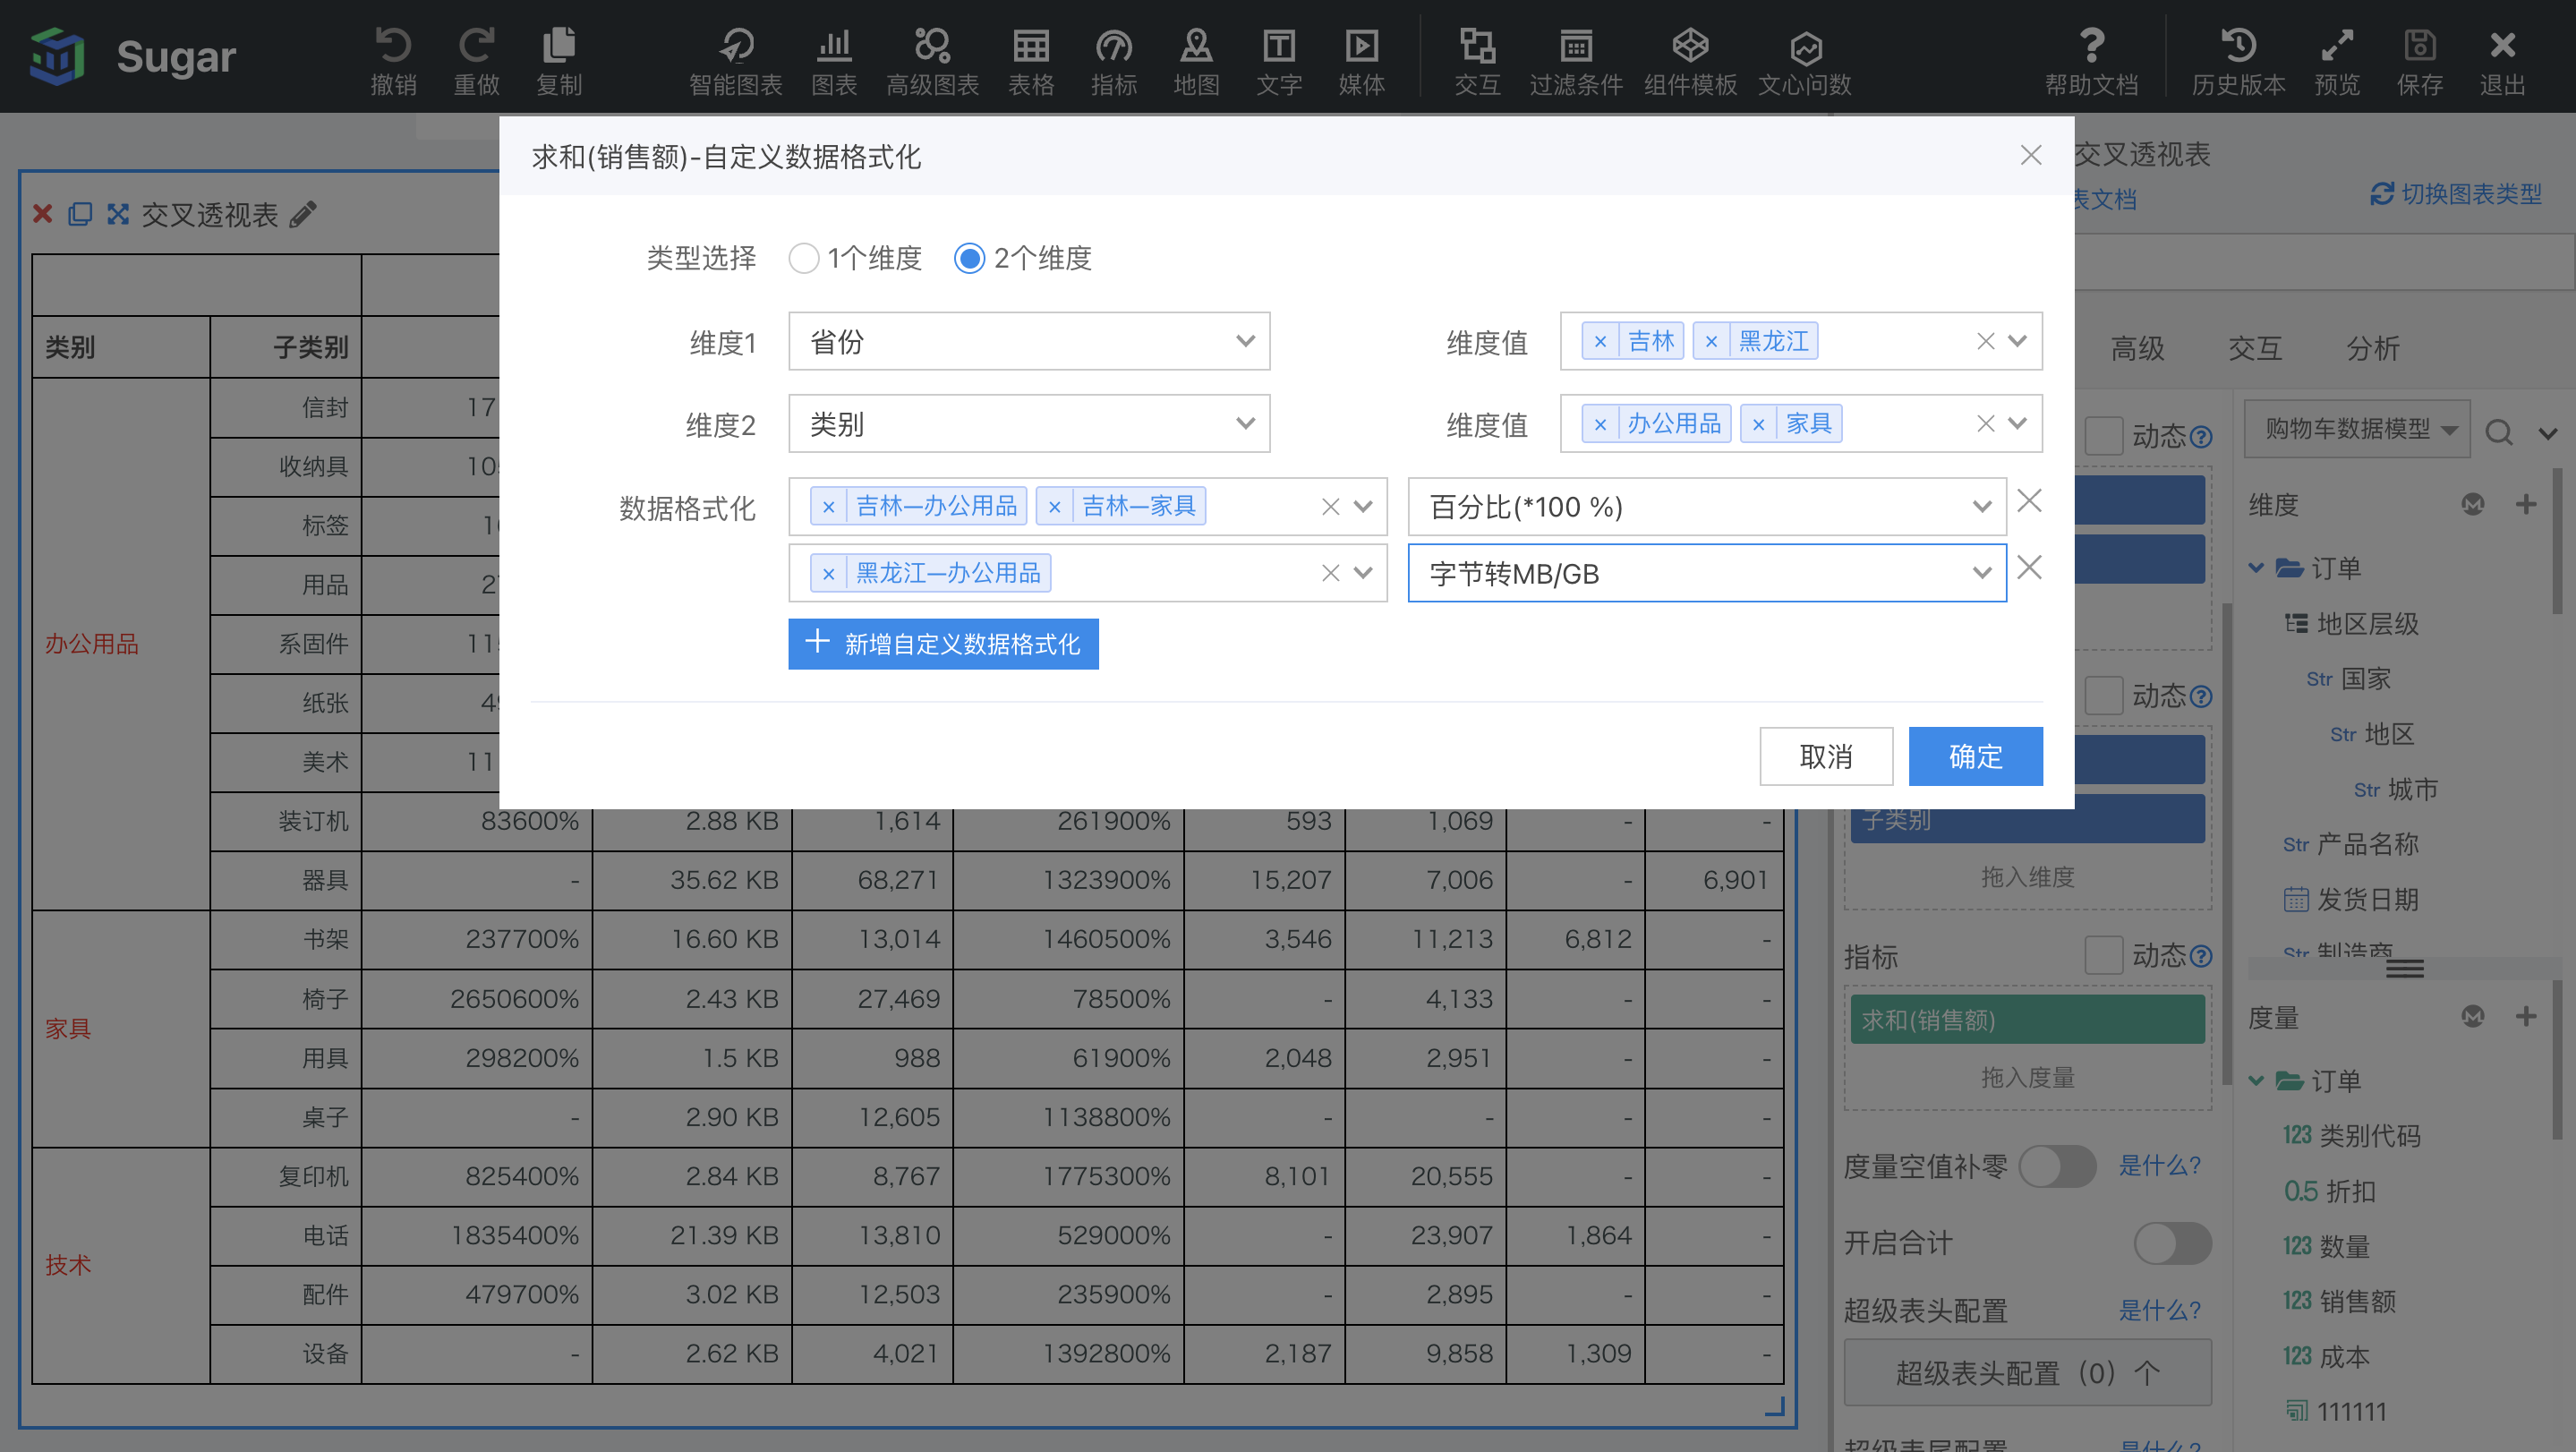2576x1452 pixels.
Task: Remove the 黑龙江 dimension value tag
Action: (x=1711, y=341)
